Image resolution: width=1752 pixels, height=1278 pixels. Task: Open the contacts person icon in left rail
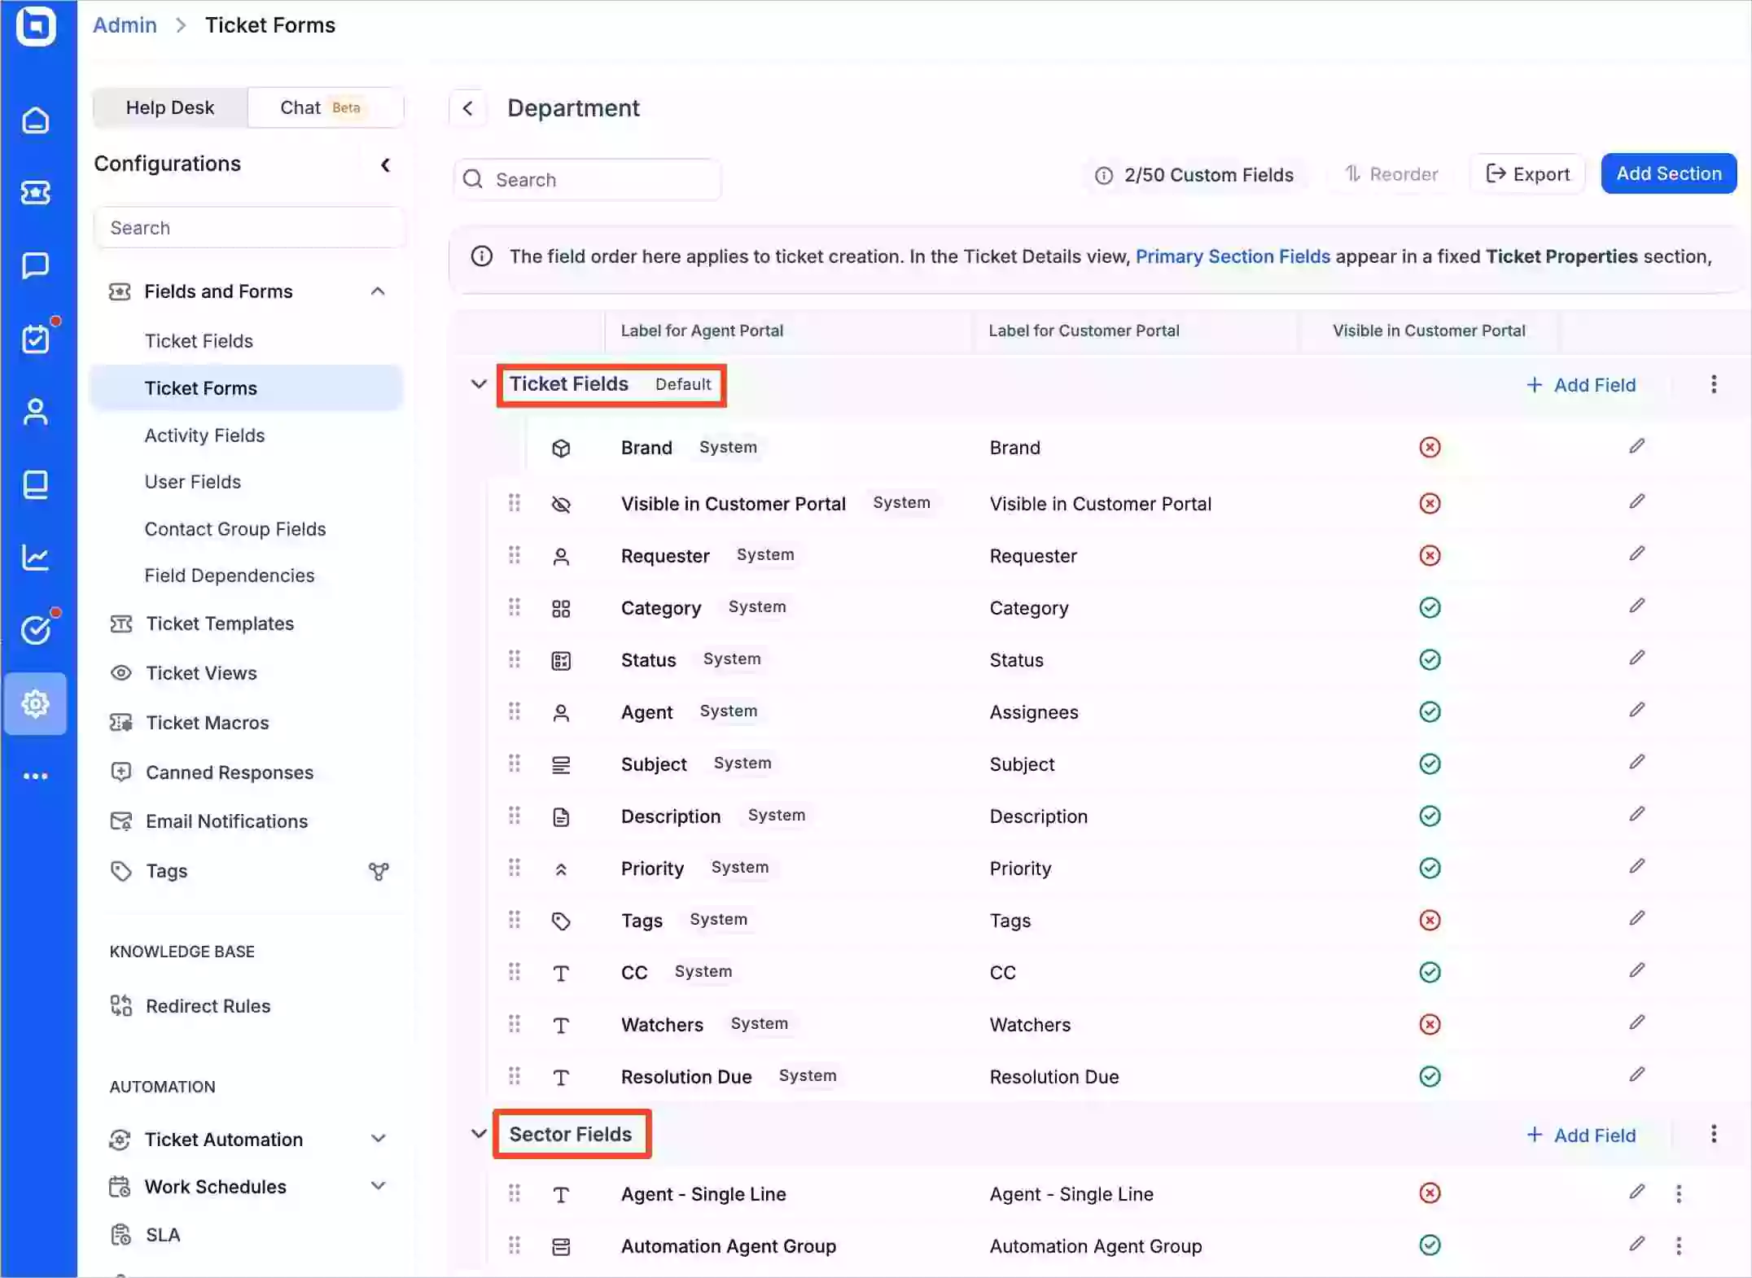[35, 412]
